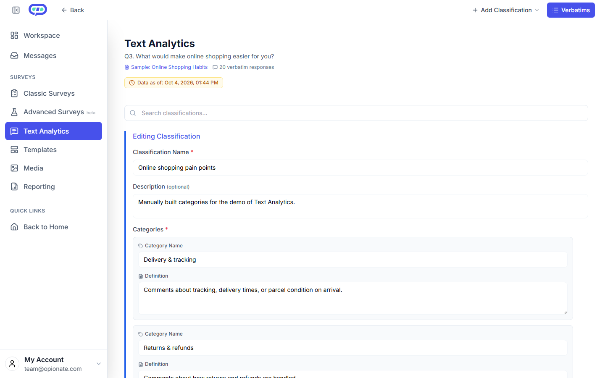Click the Classic Surveys clipboard icon
The height and width of the screenshot is (378, 605).
point(14,93)
